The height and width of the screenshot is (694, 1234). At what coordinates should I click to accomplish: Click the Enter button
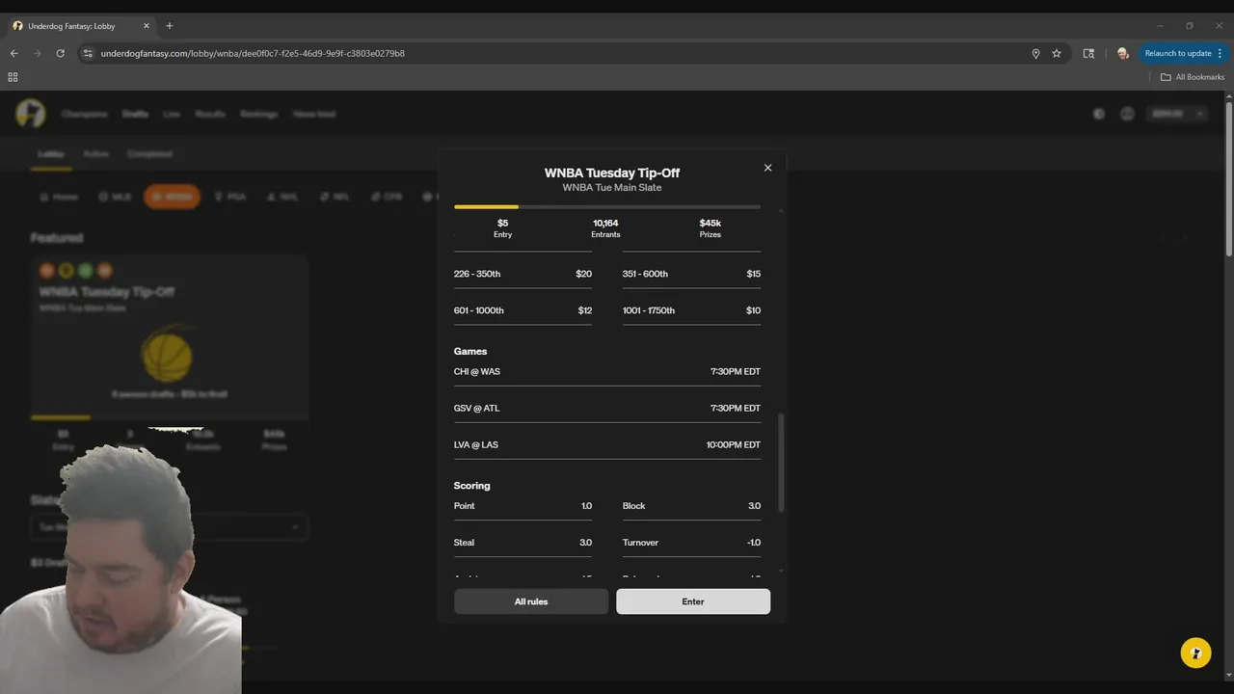tap(693, 601)
